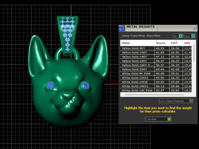Image resolution: width=199 pixels, height=149 pixels.
Task: Select the Yellow Gold:10KY row
Action: (156, 53)
